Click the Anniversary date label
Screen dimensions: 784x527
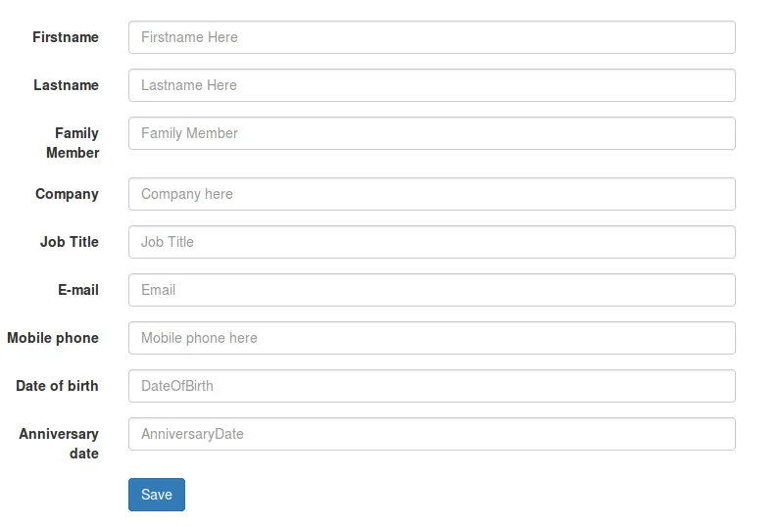tap(60, 444)
